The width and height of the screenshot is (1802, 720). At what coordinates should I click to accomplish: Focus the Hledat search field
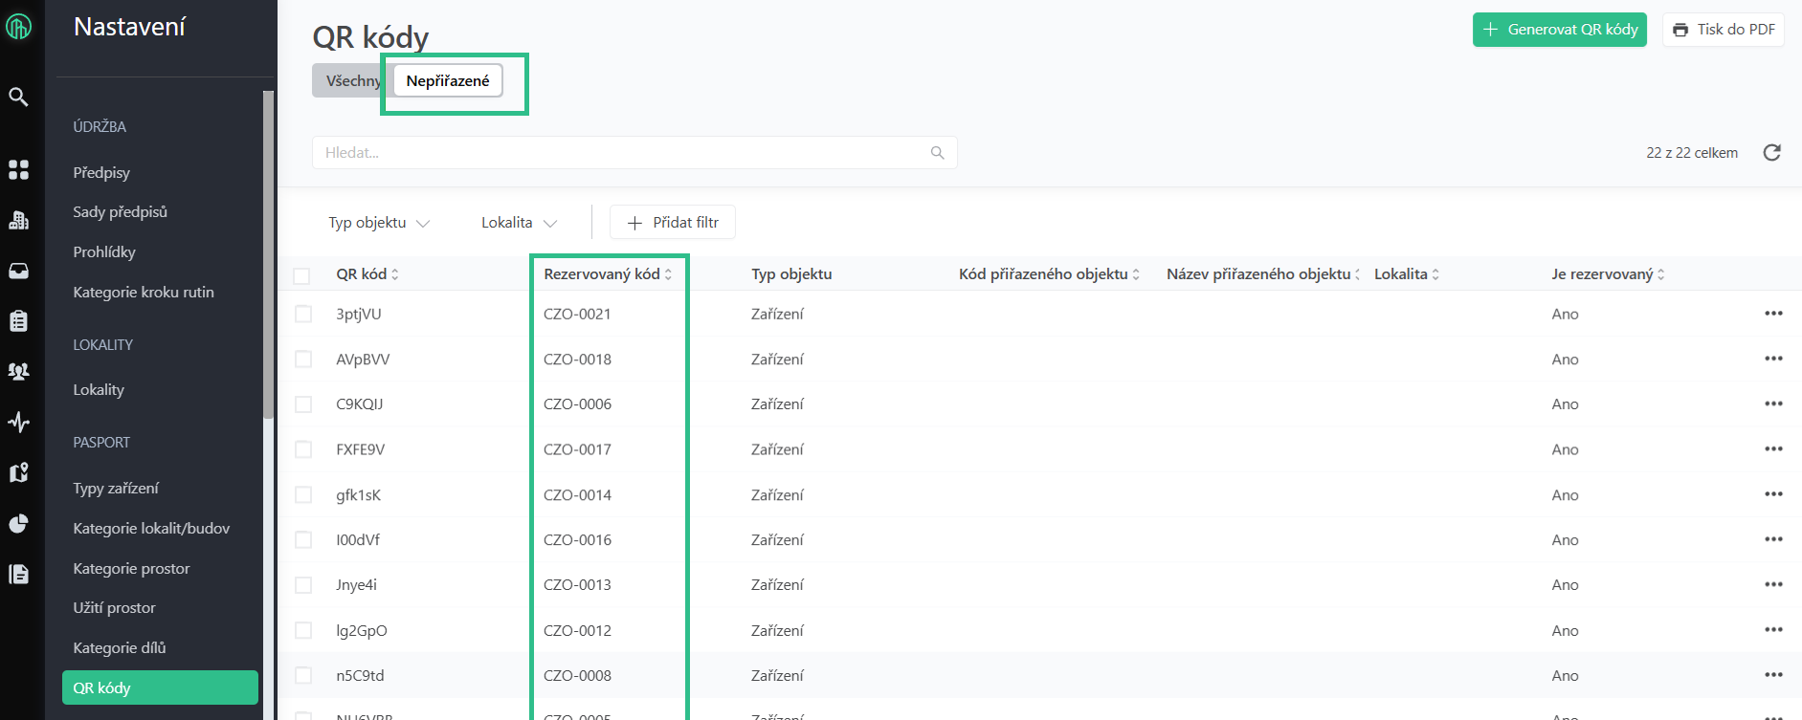[622, 153]
